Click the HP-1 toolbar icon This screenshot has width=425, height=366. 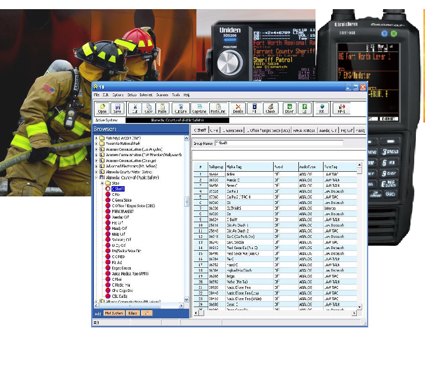click(x=341, y=108)
